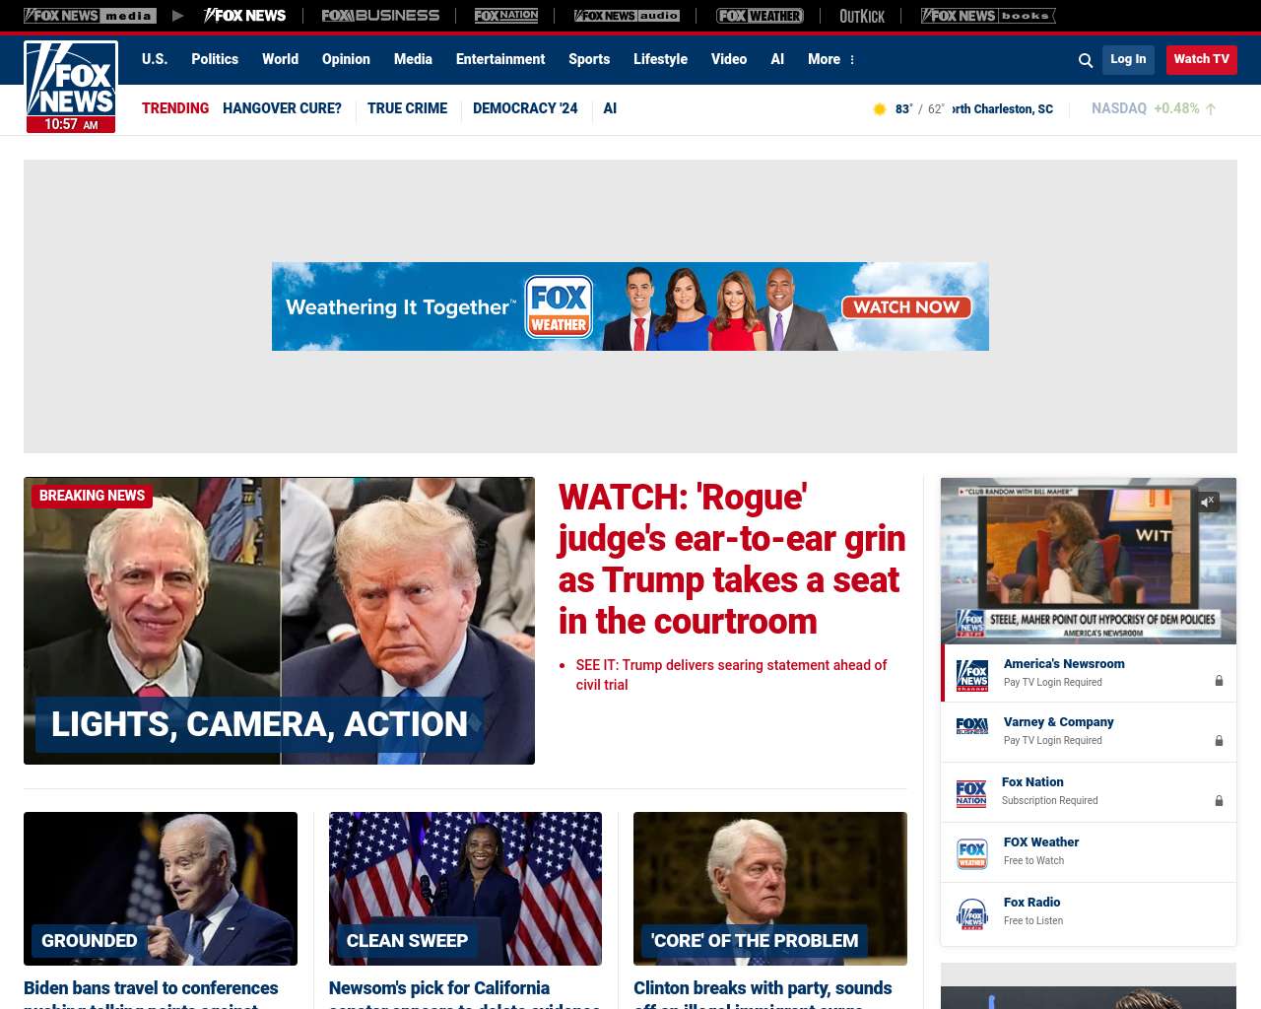
Task: Unmute the video player speaker icon
Action: [x=1208, y=502]
